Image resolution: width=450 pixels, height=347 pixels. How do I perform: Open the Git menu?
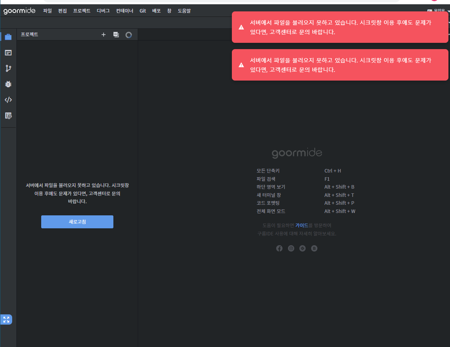point(143,11)
